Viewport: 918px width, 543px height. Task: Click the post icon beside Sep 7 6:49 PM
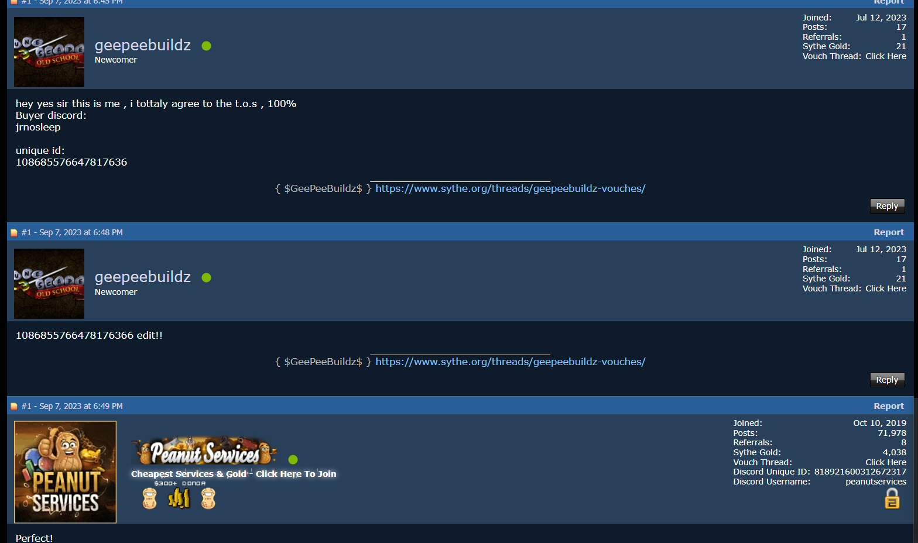tap(14, 407)
